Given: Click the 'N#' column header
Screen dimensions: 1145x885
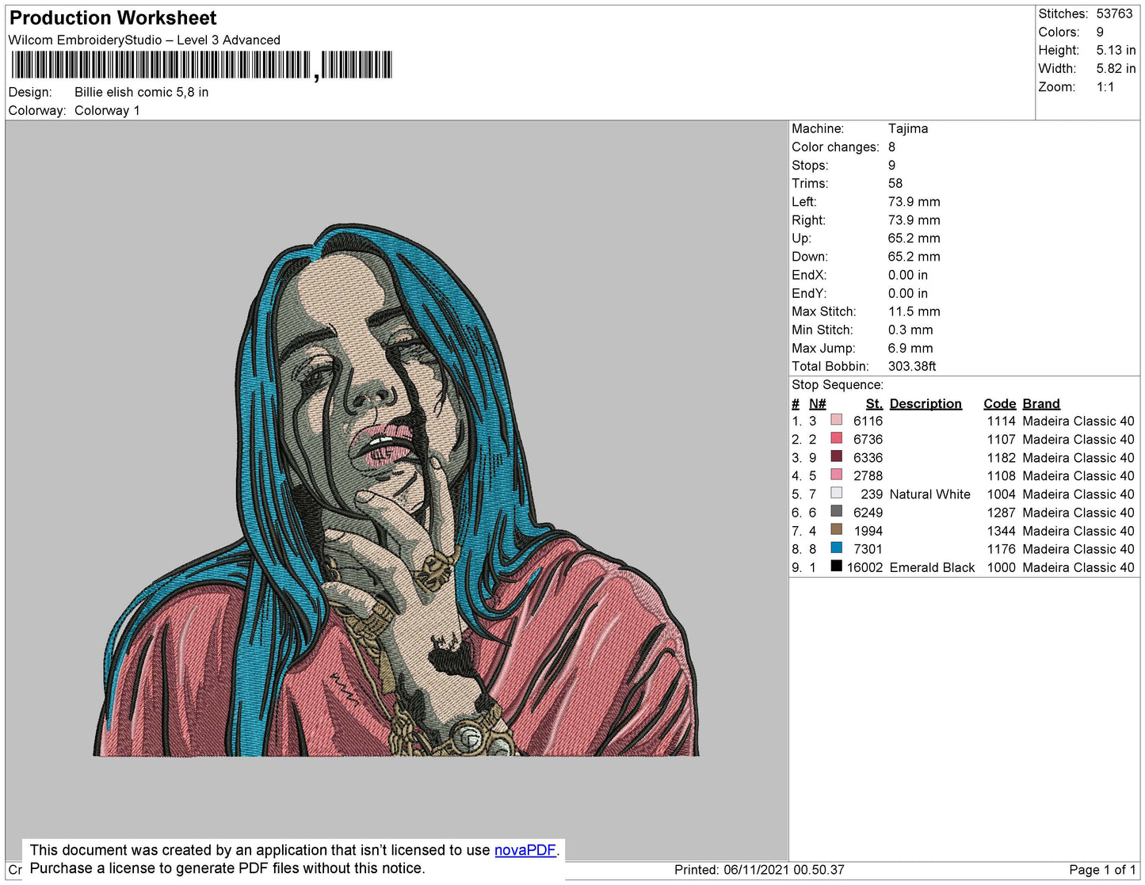Looking at the screenshot, I should click(x=817, y=403).
